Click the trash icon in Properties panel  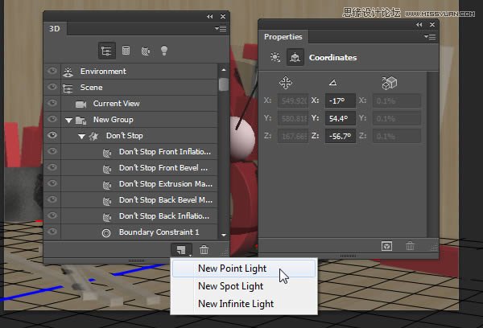410,246
